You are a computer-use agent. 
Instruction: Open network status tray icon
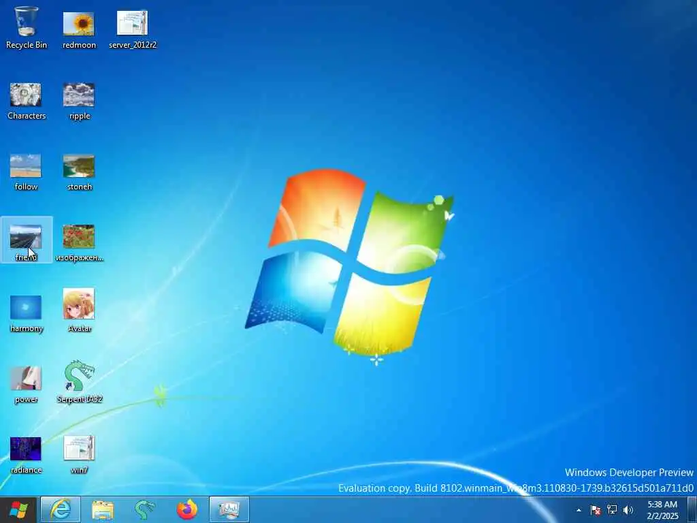click(x=612, y=510)
